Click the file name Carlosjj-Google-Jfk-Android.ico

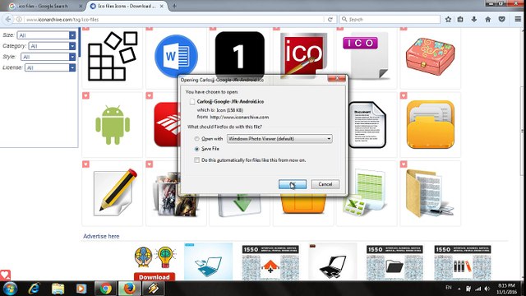(230, 101)
